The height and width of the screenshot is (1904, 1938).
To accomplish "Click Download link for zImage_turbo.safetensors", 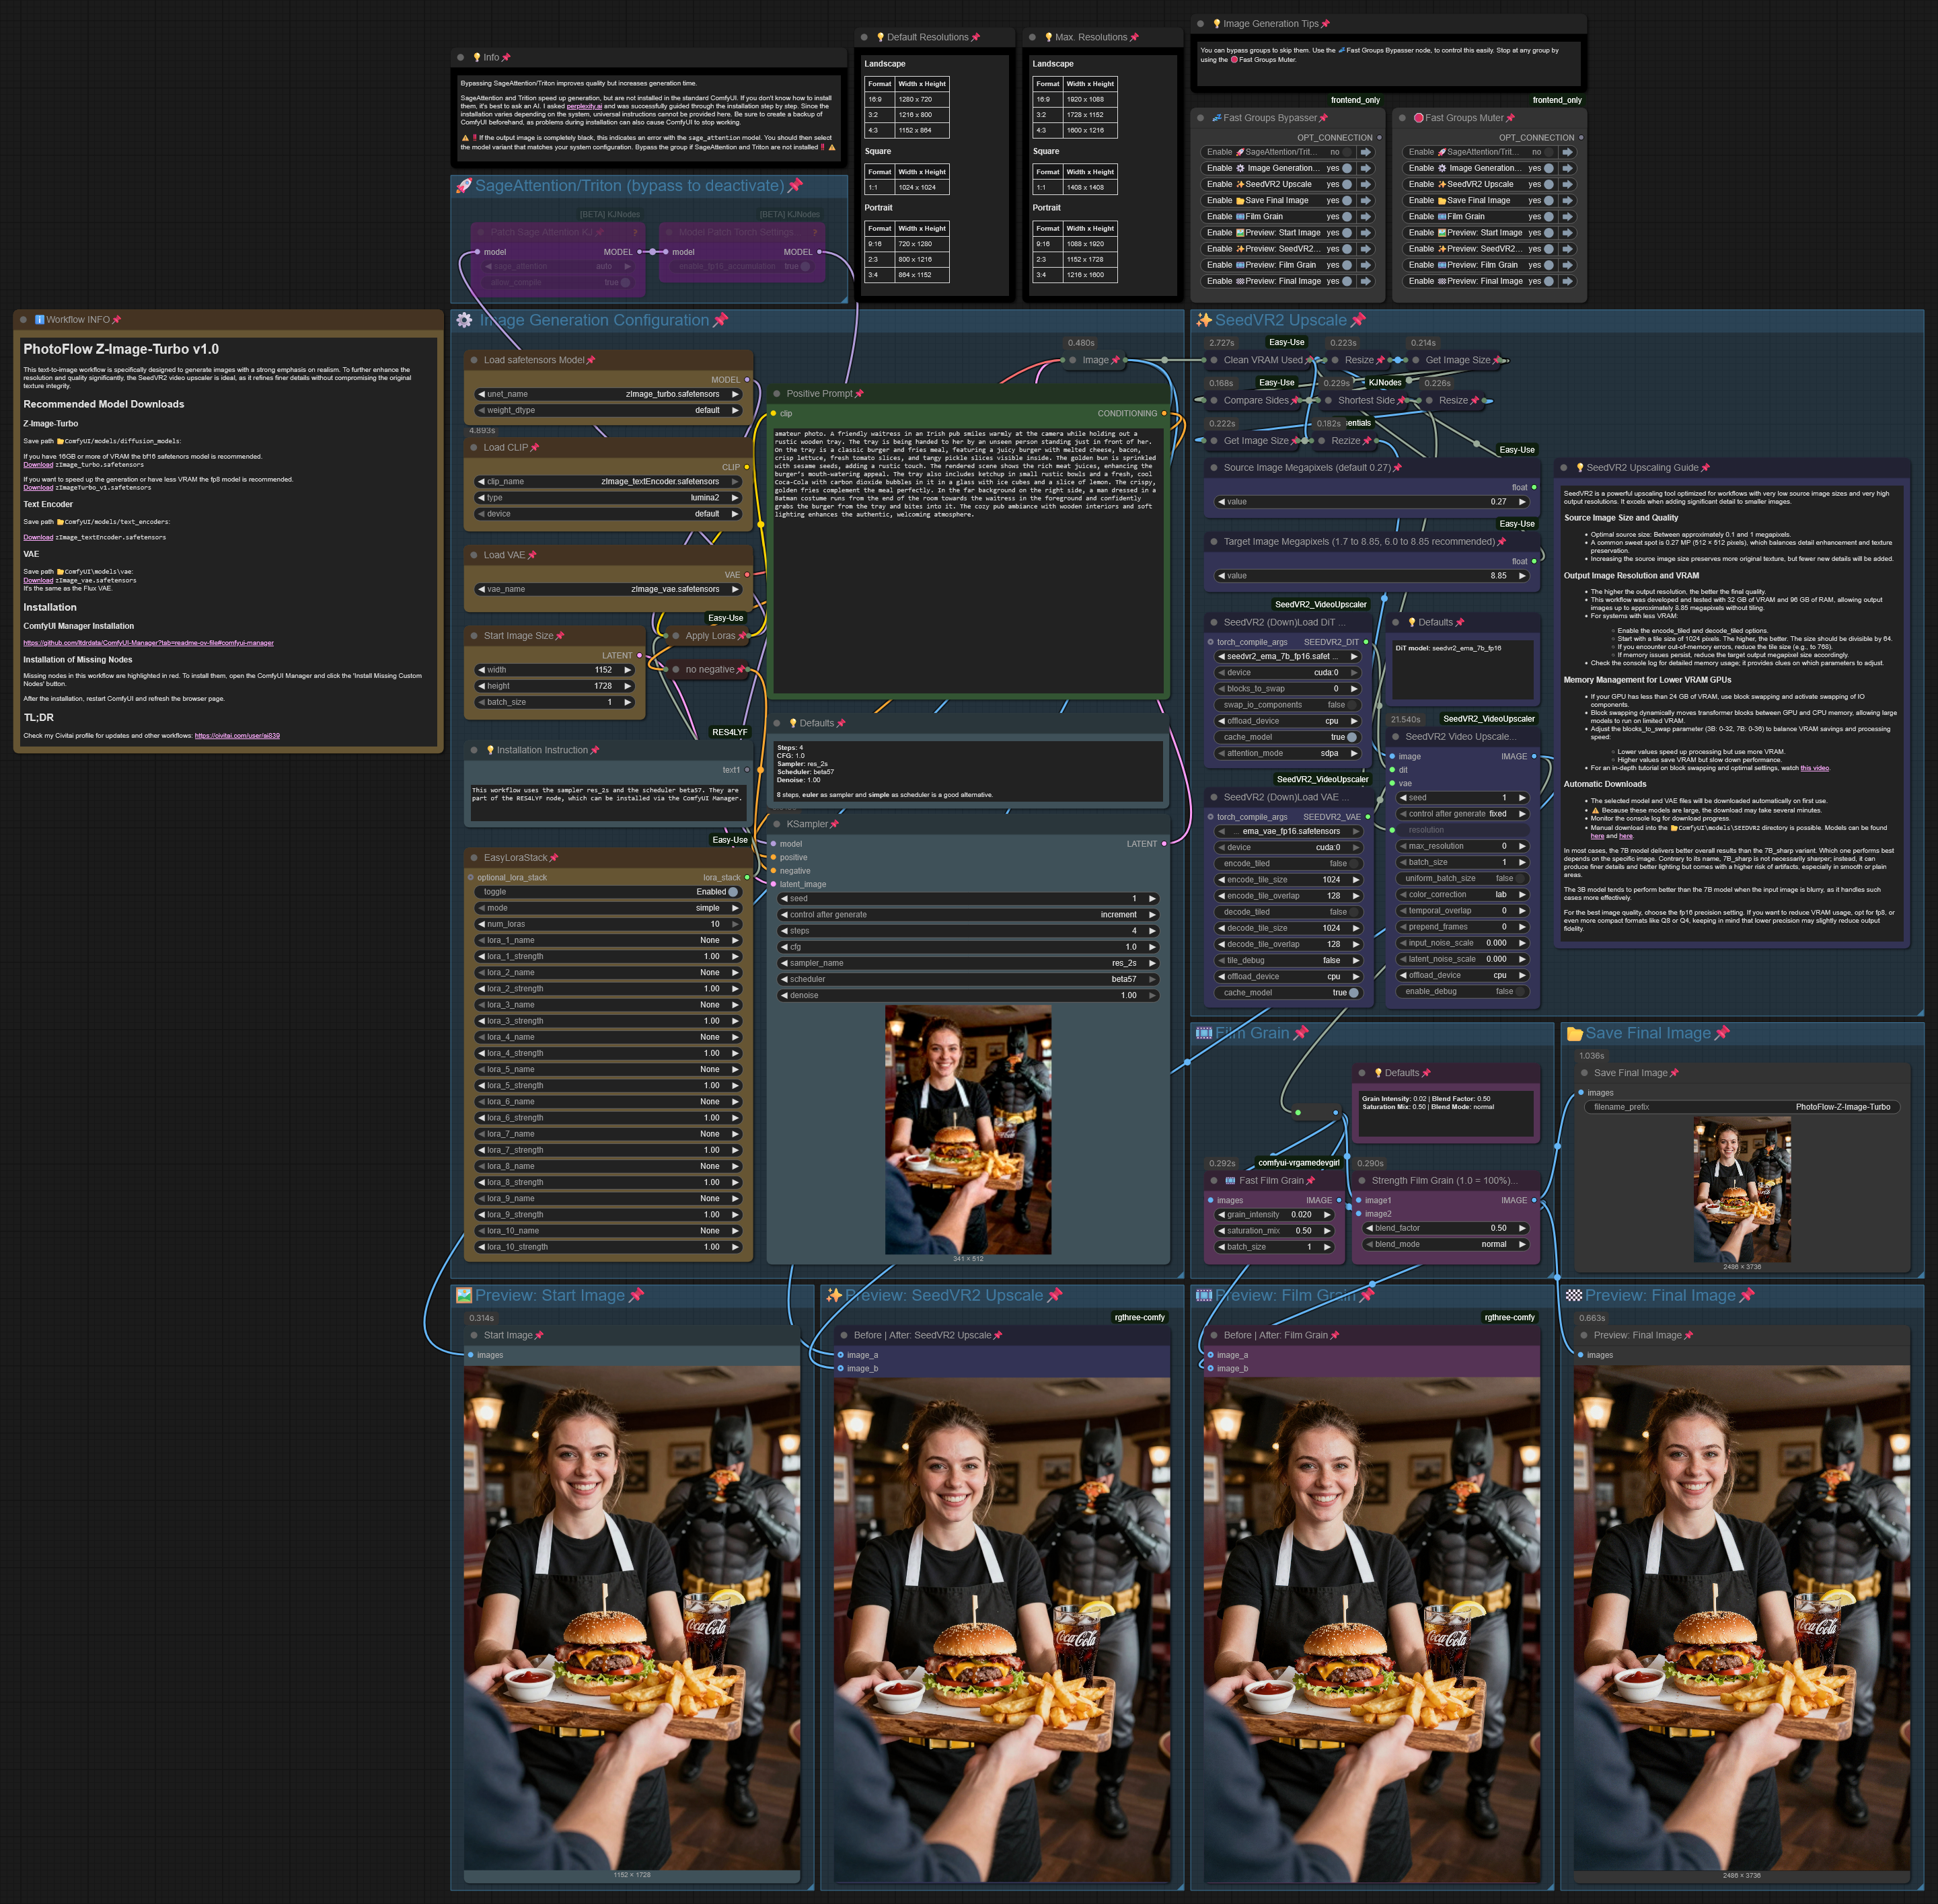I will (38, 465).
